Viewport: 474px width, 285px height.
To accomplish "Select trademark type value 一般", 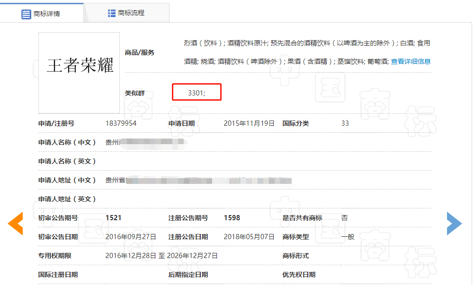I will coord(348,237).
